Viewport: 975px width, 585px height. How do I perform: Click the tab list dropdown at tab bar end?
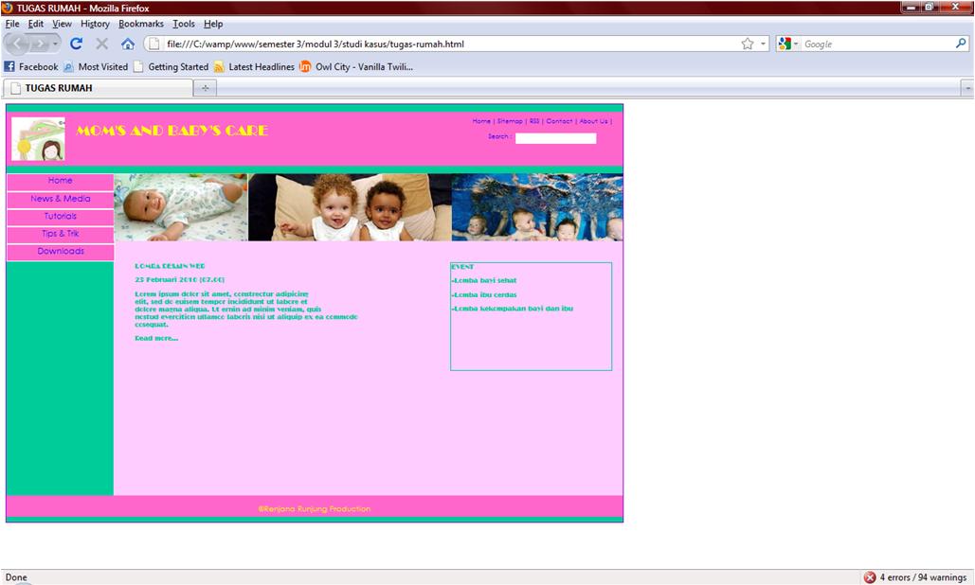tap(967, 88)
